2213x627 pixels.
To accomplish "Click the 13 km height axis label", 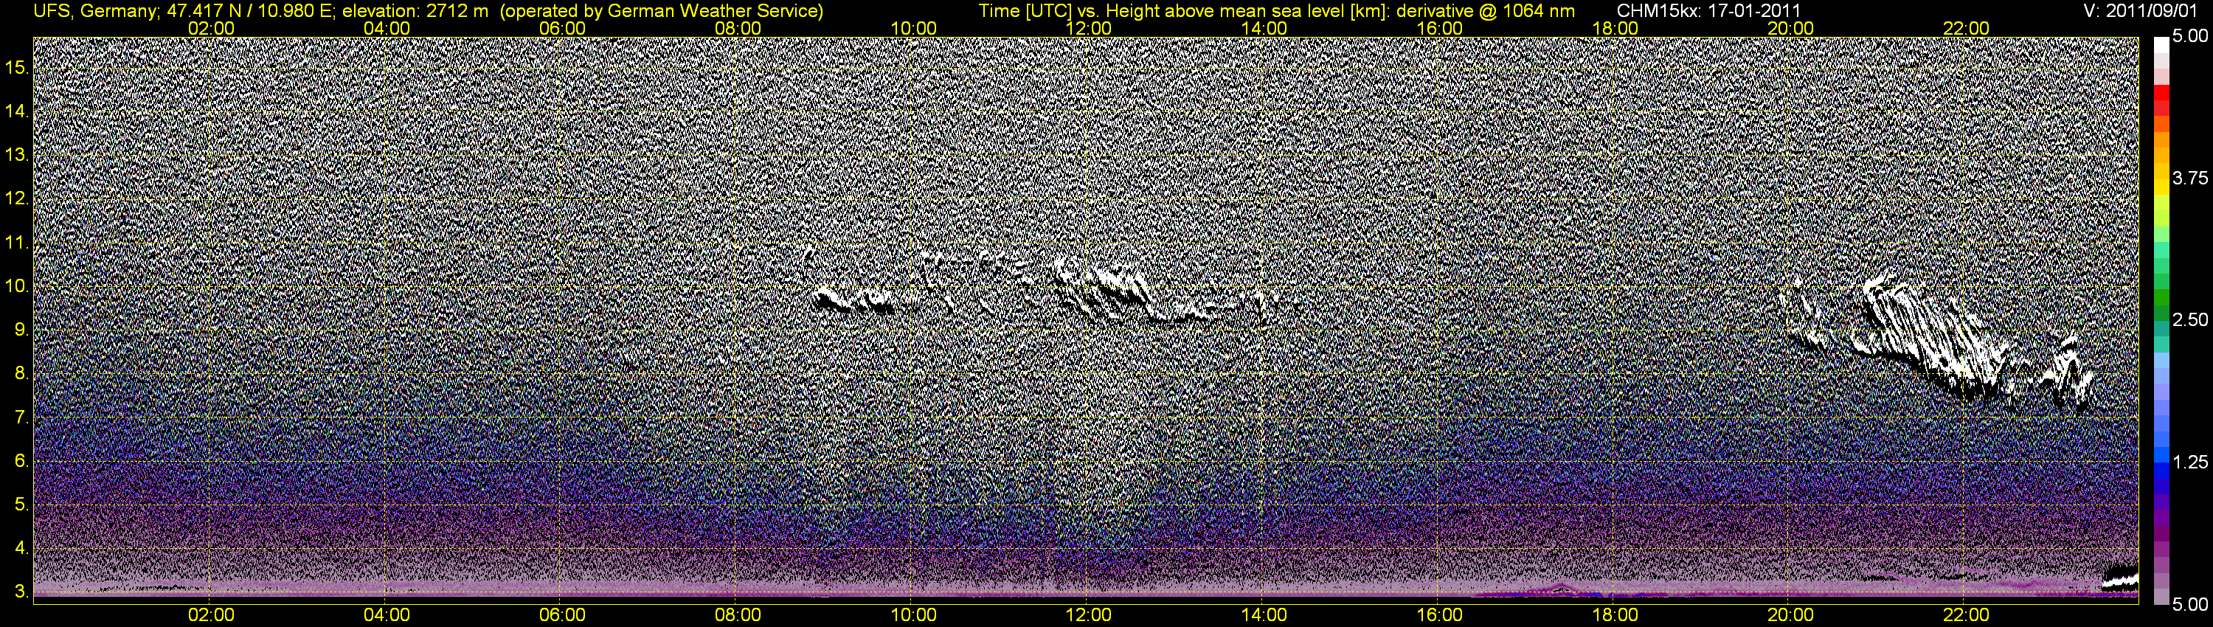I will click(x=17, y=155).
